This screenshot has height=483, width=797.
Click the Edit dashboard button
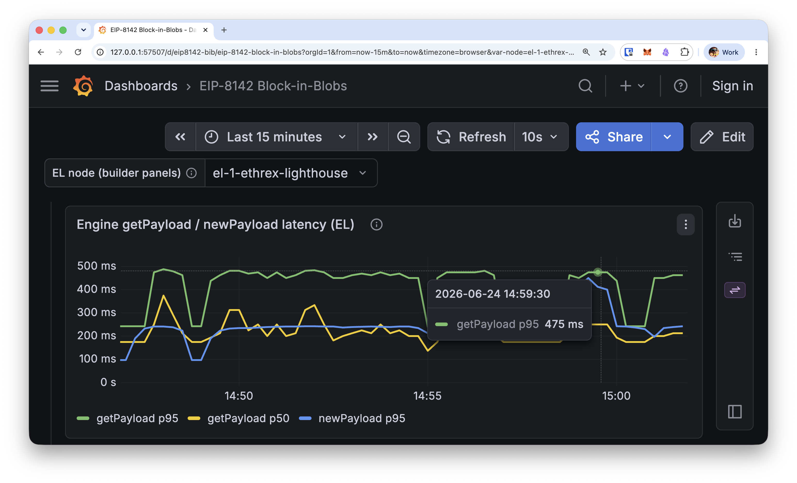click(722, 137)
